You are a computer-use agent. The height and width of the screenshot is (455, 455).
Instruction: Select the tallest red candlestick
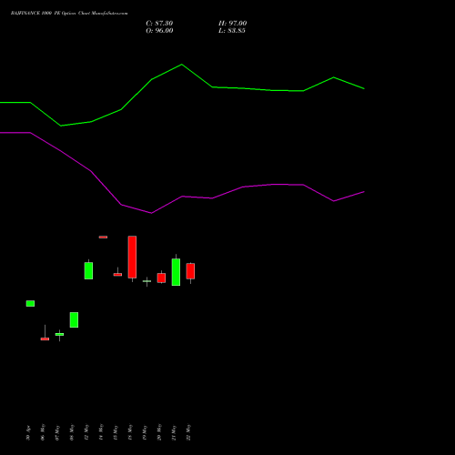(132, 257)
